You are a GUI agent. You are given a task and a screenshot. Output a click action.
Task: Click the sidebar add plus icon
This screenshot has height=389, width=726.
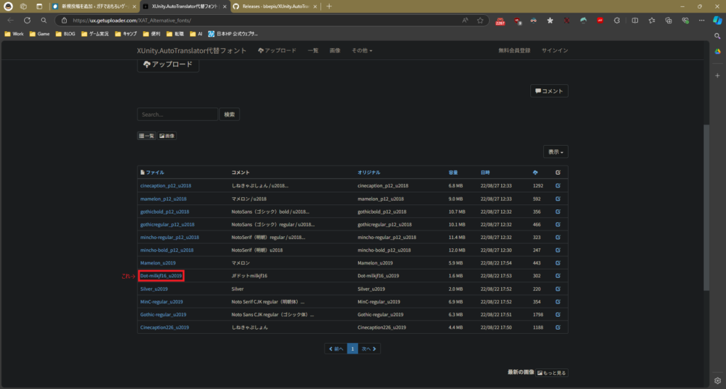tap(717, 75)
